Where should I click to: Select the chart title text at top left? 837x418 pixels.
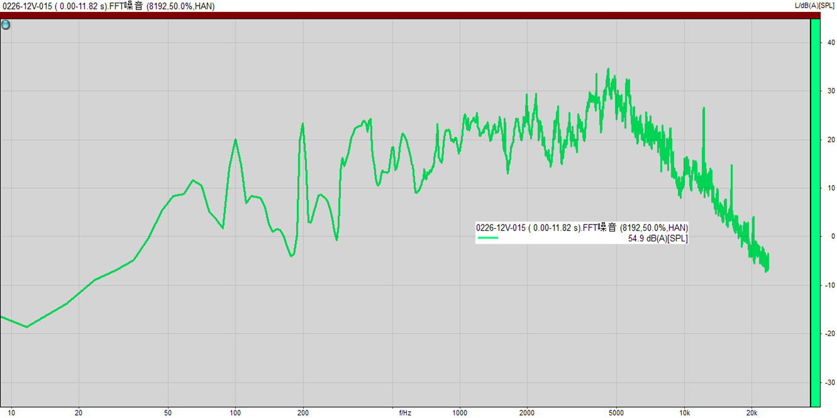pyautogui.click(x=108, y=6)
